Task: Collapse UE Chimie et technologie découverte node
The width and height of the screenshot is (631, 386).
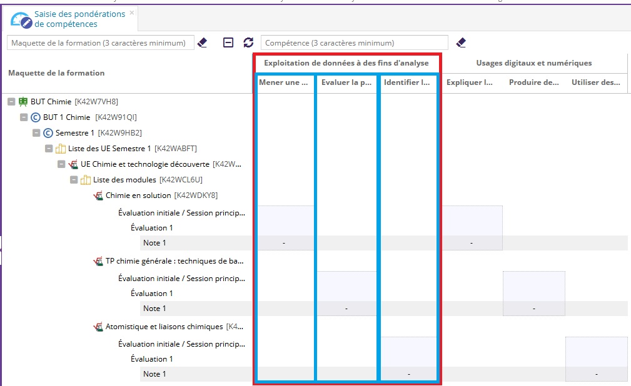Action: 61,164
